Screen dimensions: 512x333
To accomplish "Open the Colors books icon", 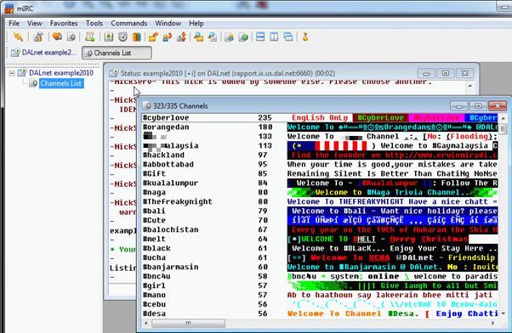I will point(136,37).
